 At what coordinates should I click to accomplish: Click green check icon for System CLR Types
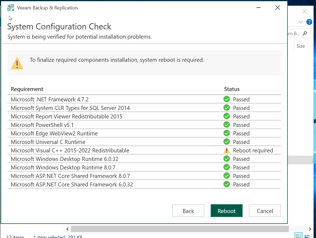tap(227, 108)
